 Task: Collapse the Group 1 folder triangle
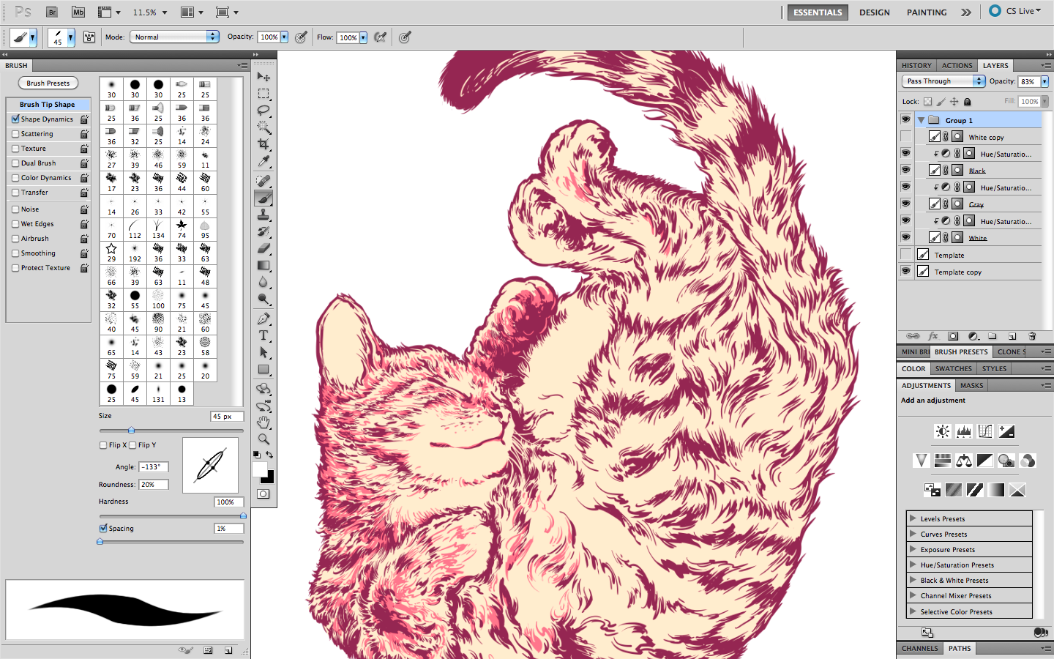coord(921,120)
